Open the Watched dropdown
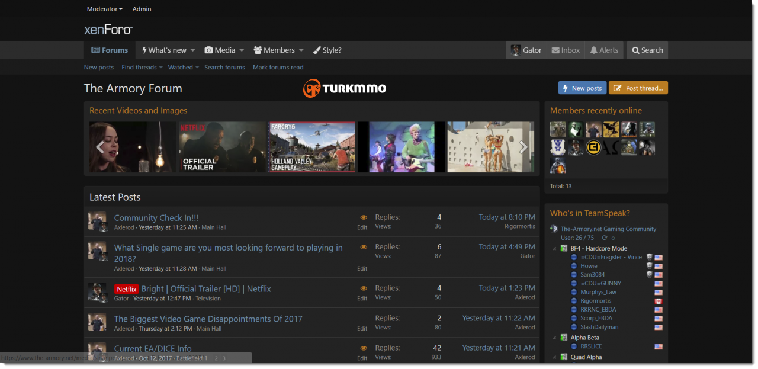 (x=184, y=68)
